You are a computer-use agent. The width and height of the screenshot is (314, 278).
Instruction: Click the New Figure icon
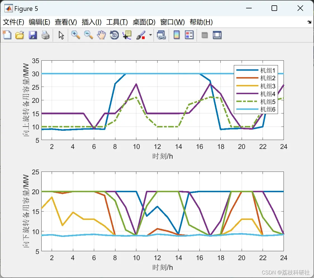pyautogui.click(x=7, y=35)
